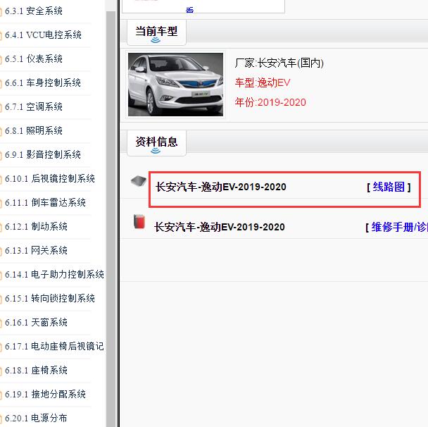
Task: Select 6.15.1 转向锁控制系统 item
Action: point(50,298)
